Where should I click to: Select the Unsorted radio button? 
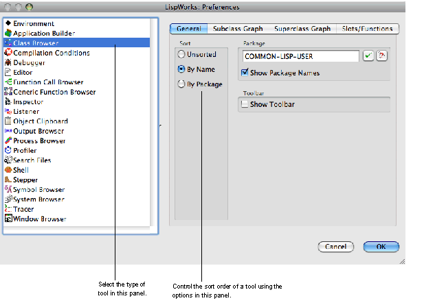pyautogui.click(x=181, y=54)
